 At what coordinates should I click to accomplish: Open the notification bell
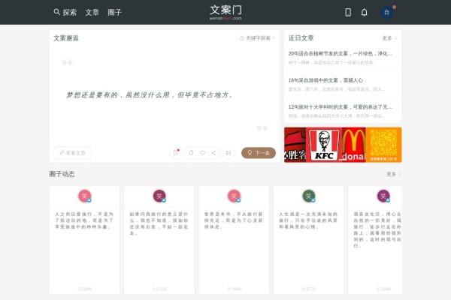[x=365, y=12]
